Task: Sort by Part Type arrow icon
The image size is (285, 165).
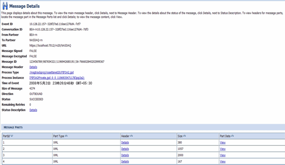Action: [x=66, y=136]
